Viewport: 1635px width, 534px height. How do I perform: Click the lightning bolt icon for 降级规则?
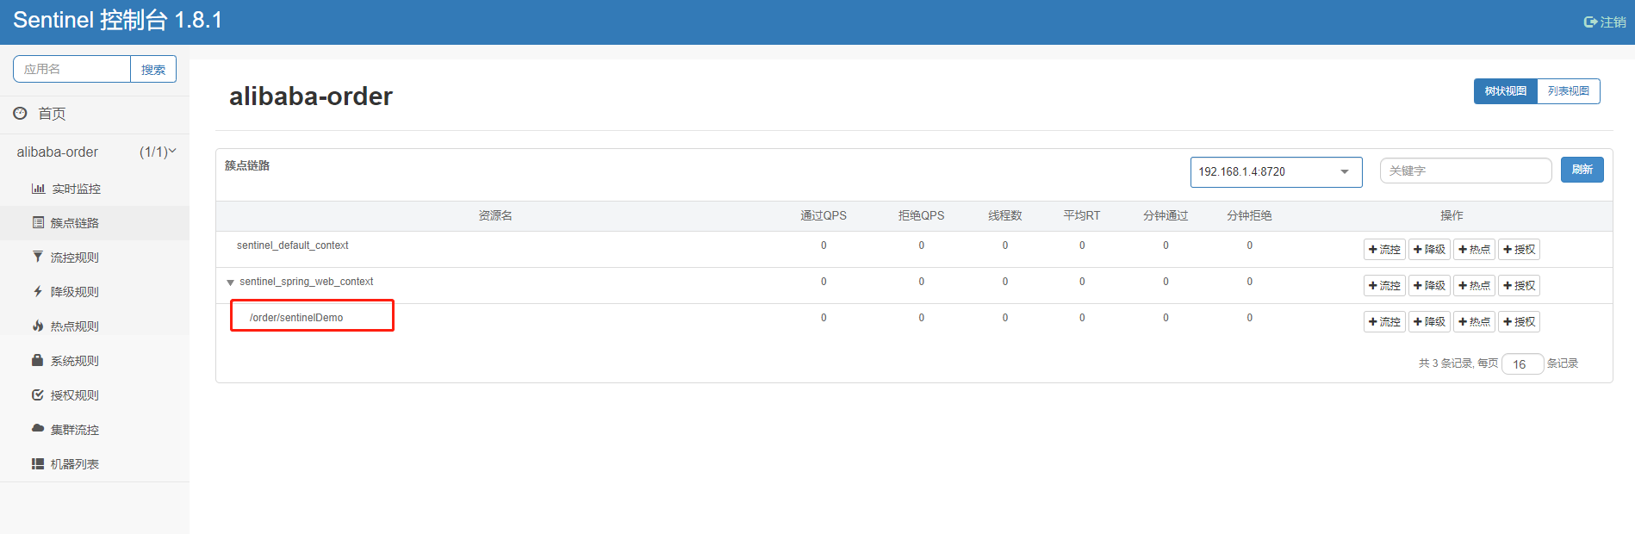[x=38, y=292]
